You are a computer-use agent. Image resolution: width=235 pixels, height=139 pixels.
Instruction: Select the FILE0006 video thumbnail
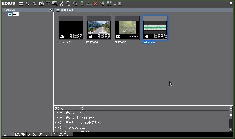pyautogui.click(x=99, y=28)
